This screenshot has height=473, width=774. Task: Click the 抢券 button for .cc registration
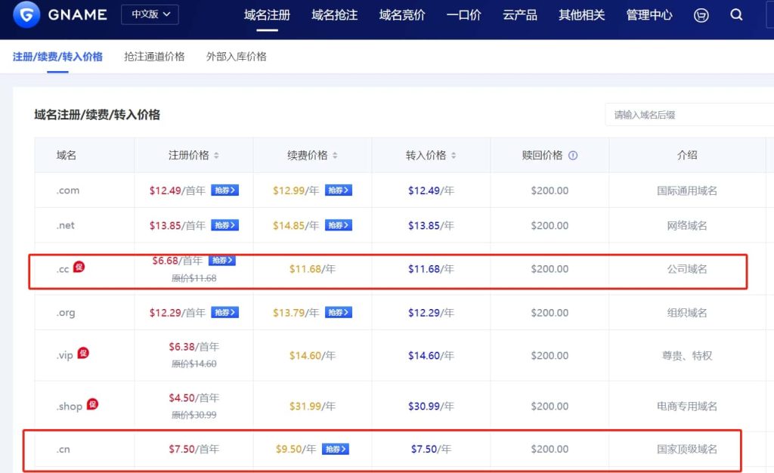point(222,260)
